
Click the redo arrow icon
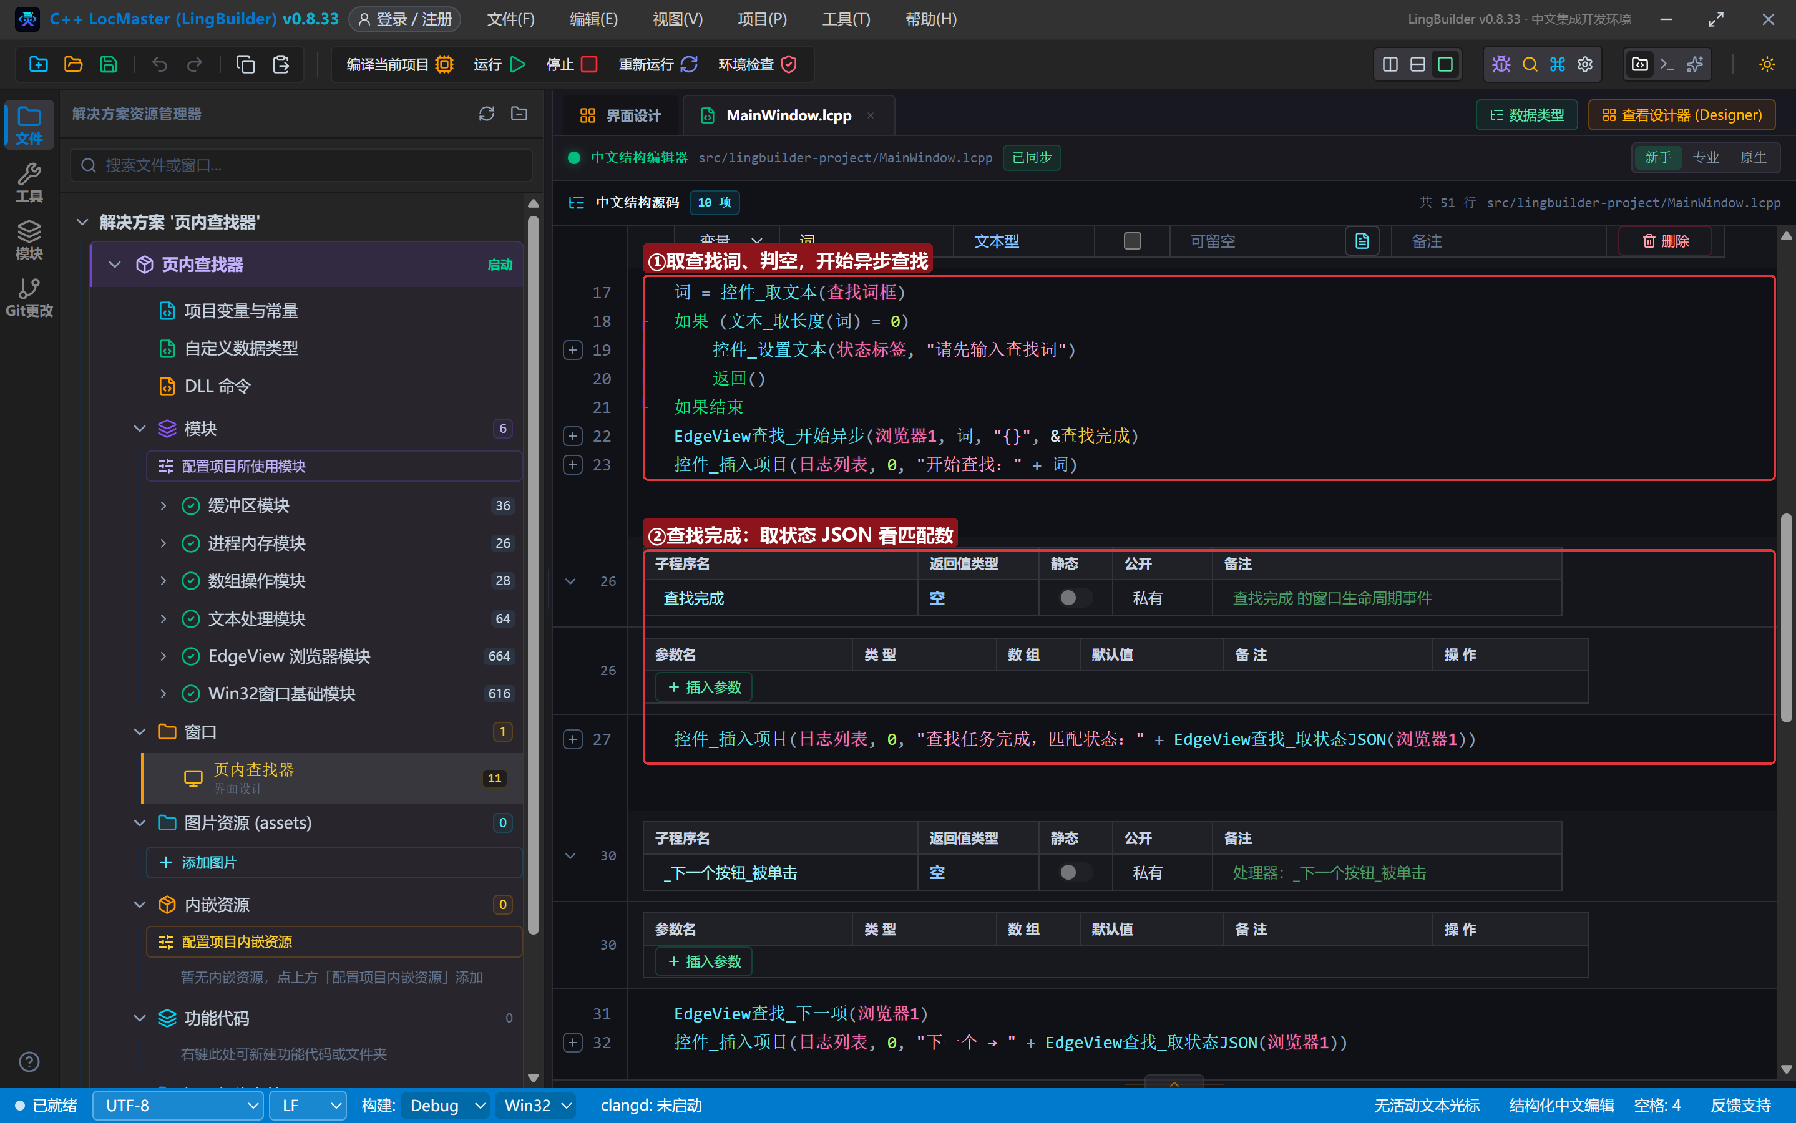(195, 65)
